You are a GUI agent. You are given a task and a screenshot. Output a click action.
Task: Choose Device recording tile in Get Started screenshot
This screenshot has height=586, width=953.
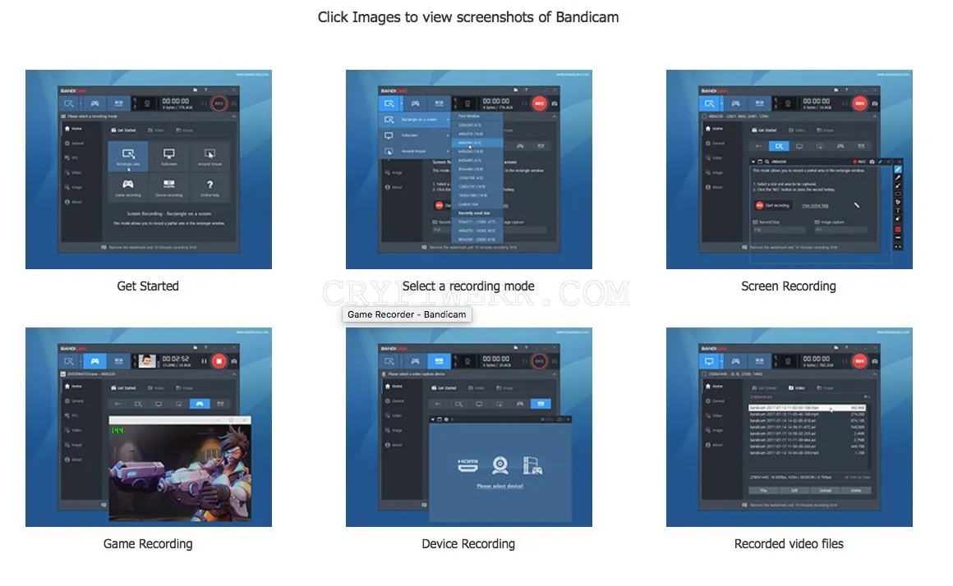click(x=169, y=187)
